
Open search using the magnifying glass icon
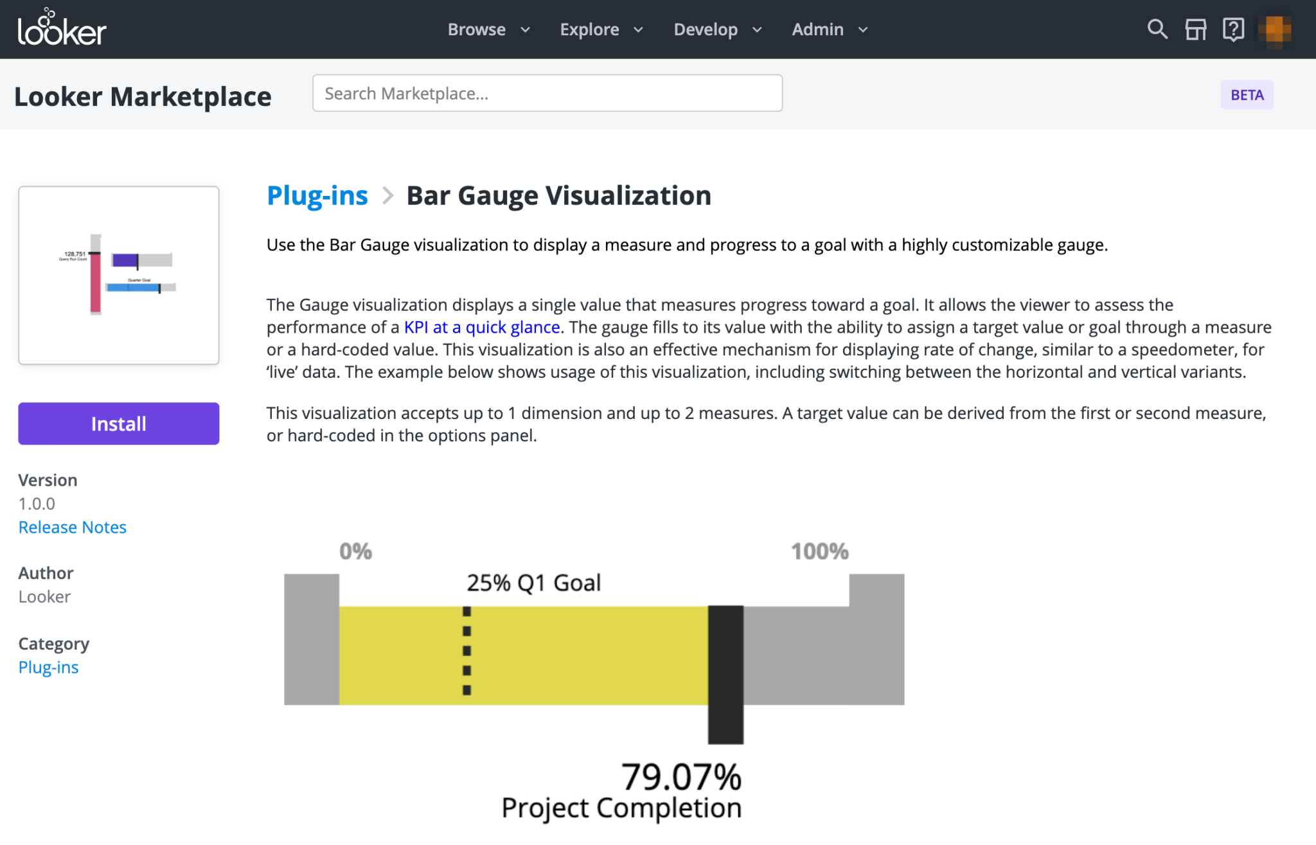click(x=1157, y=29)
